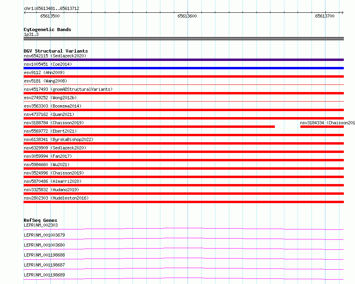Image resolution: width=355 pixels, height=284 pixels.
Task: Click the 65613600 ruler position label
Action: coord(187,16)
